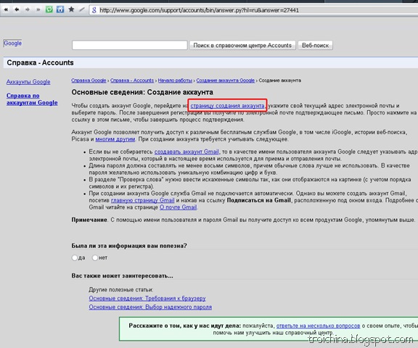418x348 pixels.
Task: Click the rewind (double left arrow) button
Action: tap(6, 10)
